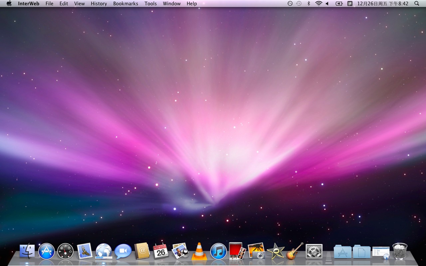The image size is (426, 266).
Task: Open Finder from the dock
Action: tap(27, 251)
